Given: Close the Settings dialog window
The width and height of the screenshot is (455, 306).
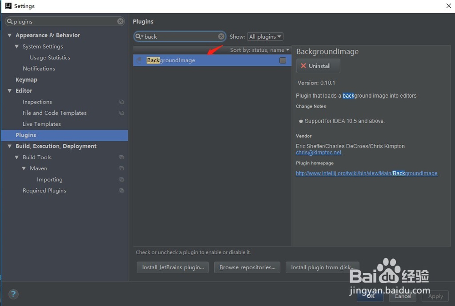Looking at the screenshot, I should (448, 6).
